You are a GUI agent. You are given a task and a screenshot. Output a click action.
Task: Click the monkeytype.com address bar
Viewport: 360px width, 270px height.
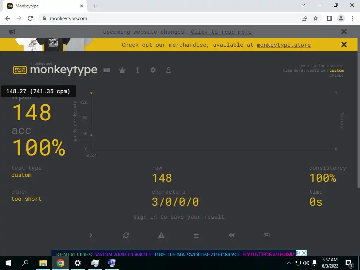170,18
